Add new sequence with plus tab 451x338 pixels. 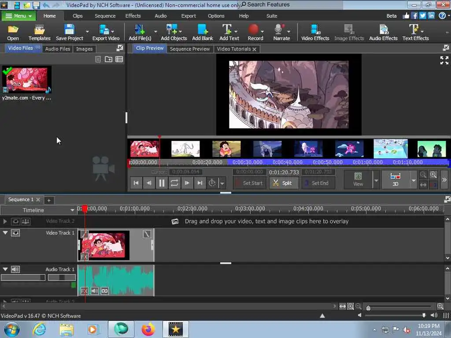point(49,200)
